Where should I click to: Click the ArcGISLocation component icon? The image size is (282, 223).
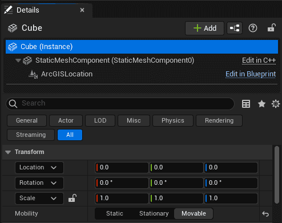(x=33, y=74)
